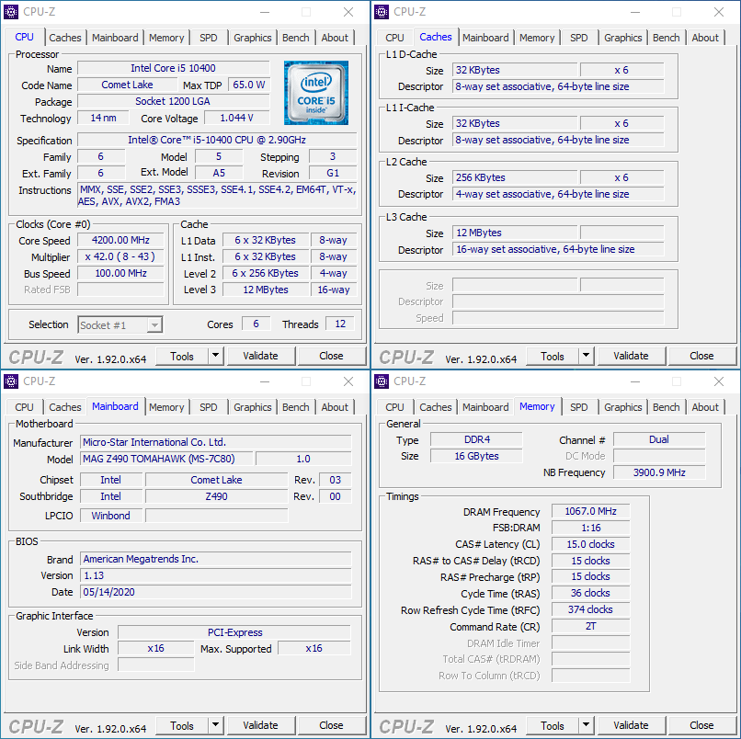Open Tools dropdown arrow in Memory window

point(586,725)
